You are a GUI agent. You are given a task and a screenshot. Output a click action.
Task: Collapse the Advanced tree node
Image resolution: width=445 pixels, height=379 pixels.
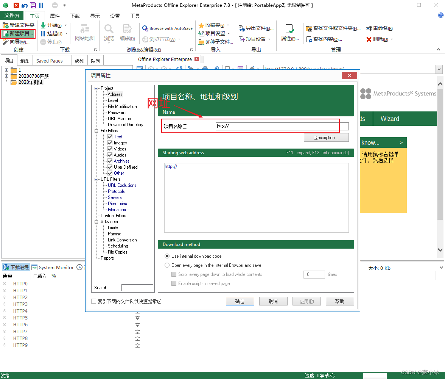coord(96,222)
